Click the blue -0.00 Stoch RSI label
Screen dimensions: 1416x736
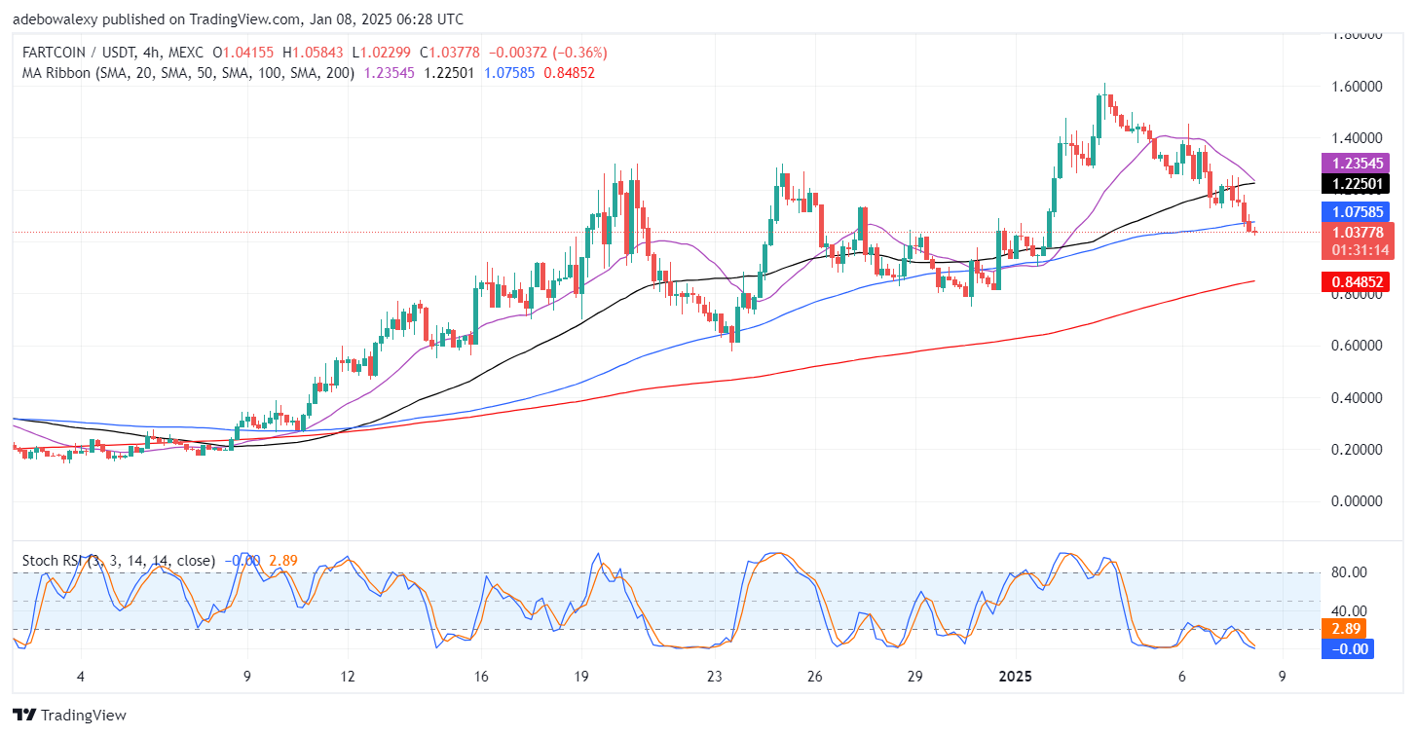[x=1347, y=649]
